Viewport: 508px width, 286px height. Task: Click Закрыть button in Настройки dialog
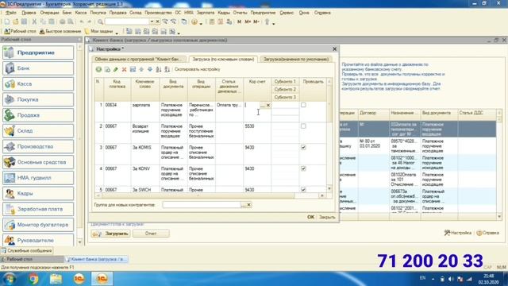327,217
